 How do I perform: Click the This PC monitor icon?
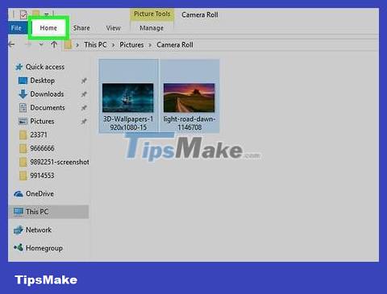(x=19, y=212)
